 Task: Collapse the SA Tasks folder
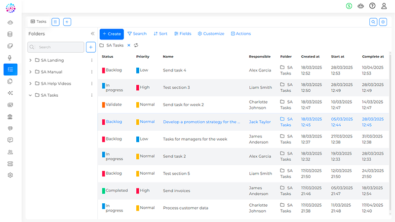pos(30,95)
